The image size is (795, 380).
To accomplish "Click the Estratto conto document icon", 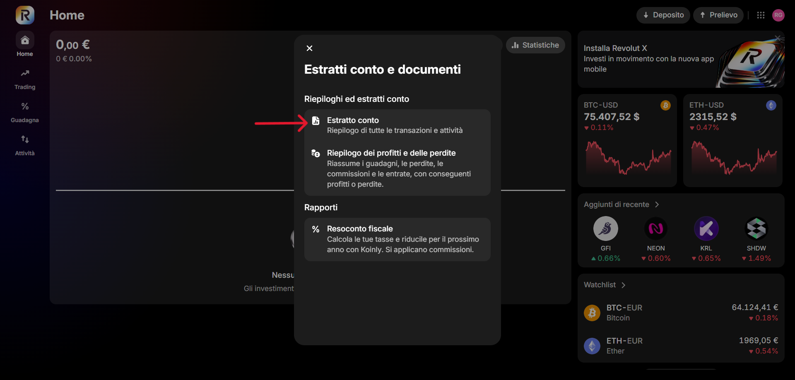I will (x=316, y=120).
